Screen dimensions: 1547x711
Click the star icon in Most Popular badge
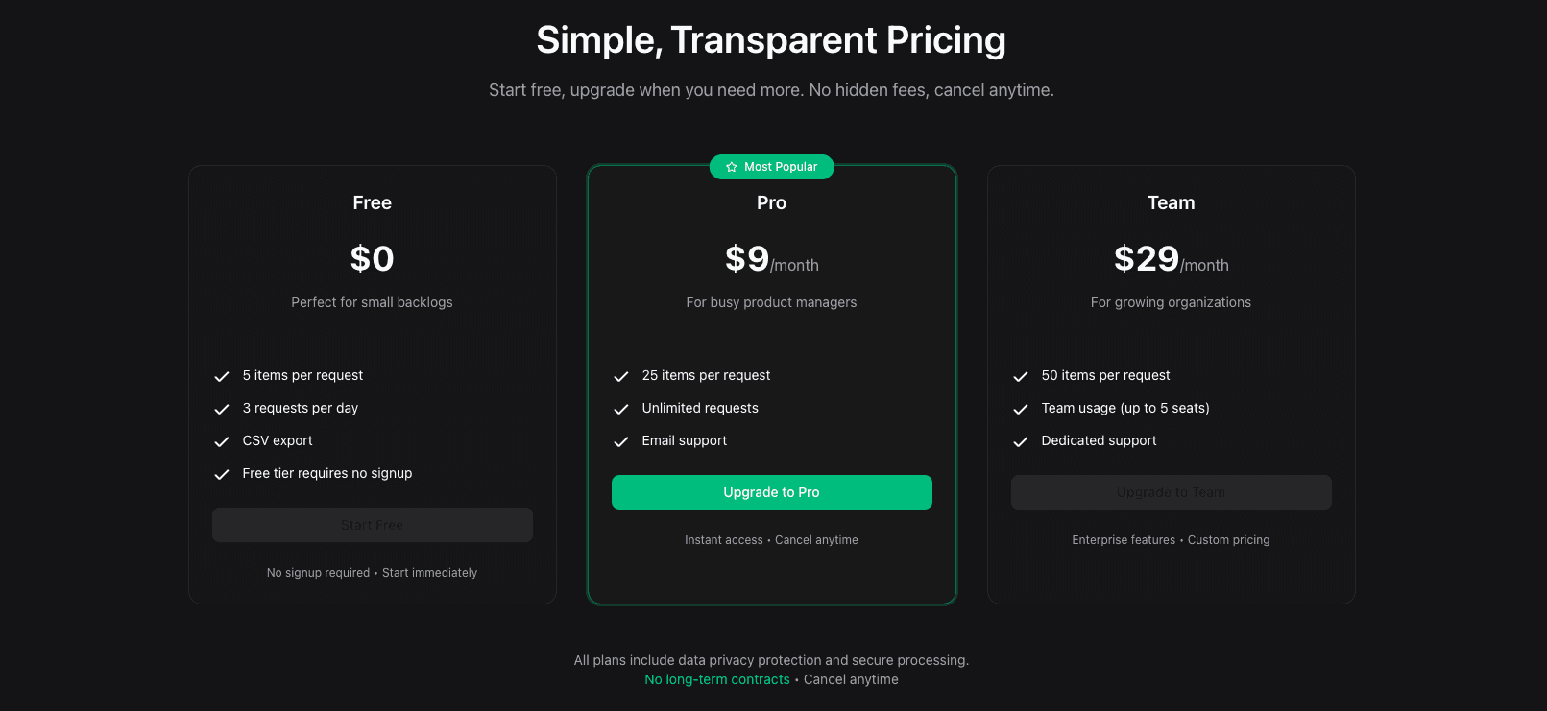pos(732,167)
